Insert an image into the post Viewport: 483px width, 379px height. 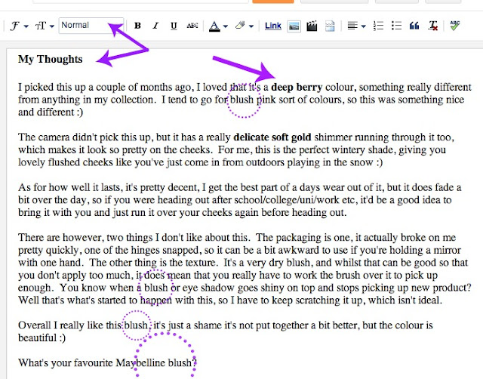[x=294, y=26]
